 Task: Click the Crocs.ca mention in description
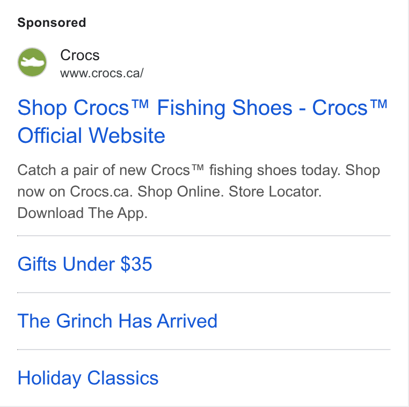(x=101, y=192)
